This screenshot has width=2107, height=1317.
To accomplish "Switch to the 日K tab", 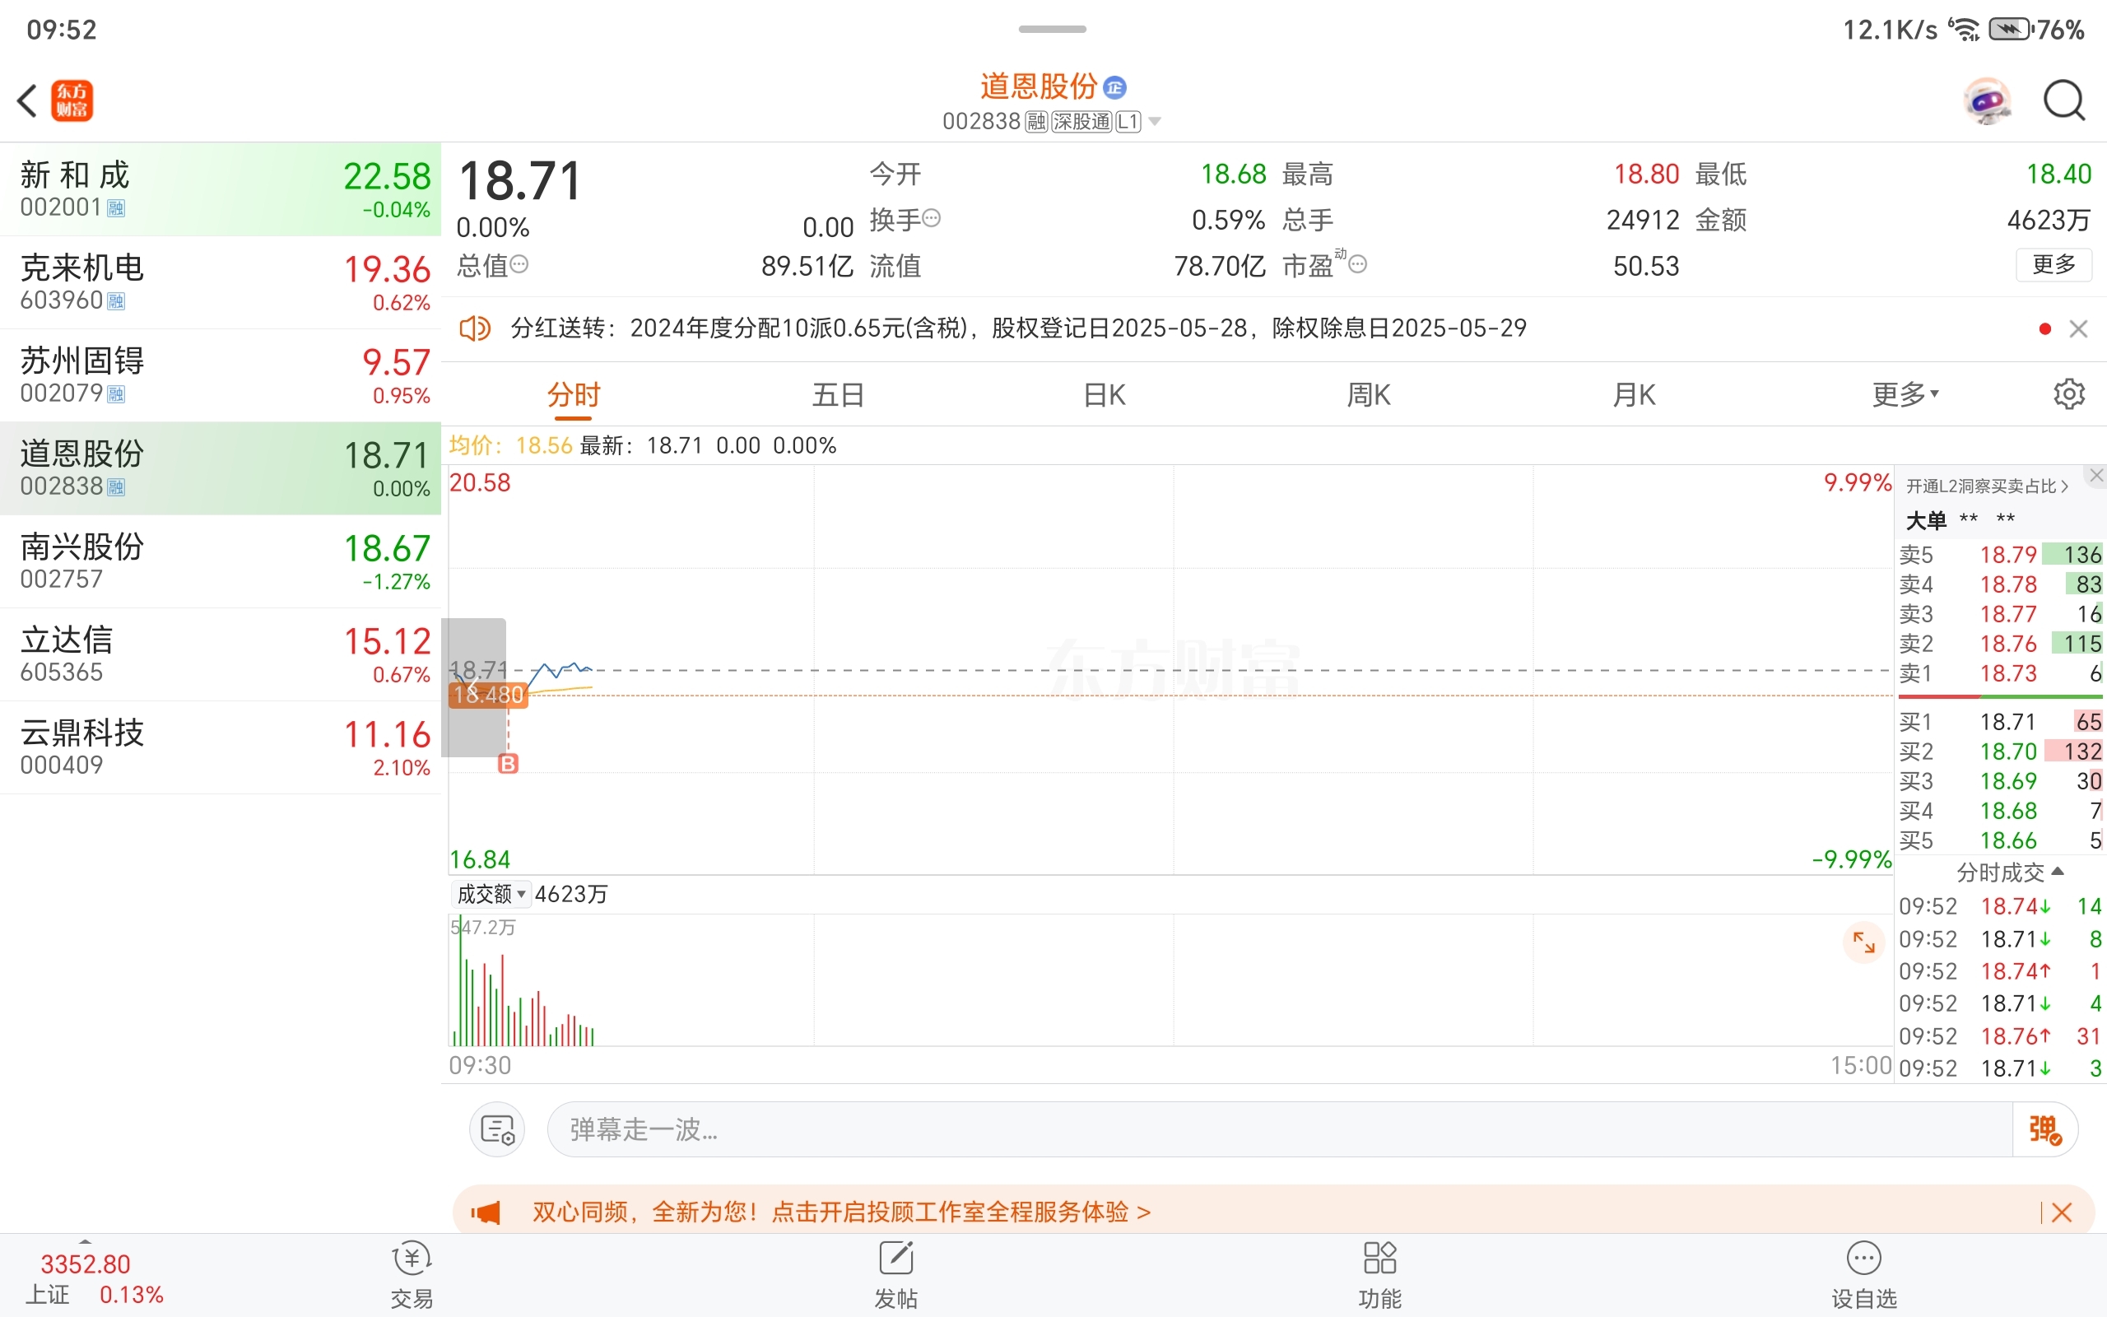I will tap(1104, 394).
